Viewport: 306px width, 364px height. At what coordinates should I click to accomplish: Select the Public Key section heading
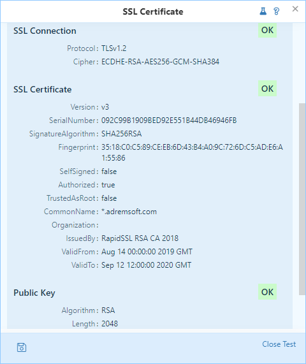pyautogui.click(x=34, y=293)
